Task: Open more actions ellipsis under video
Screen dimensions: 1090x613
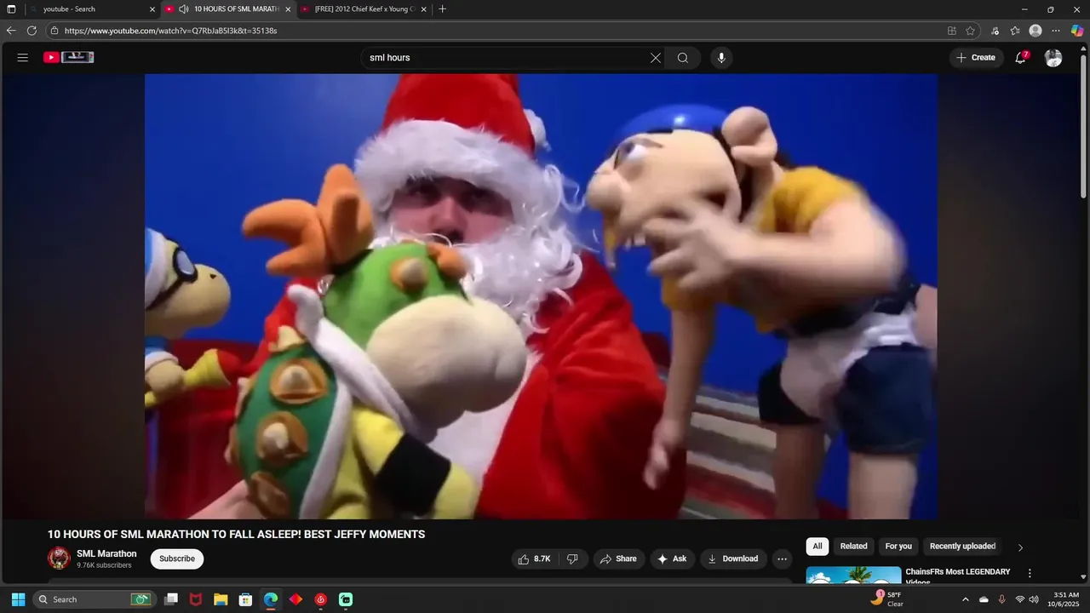Action: click(782, 559)
